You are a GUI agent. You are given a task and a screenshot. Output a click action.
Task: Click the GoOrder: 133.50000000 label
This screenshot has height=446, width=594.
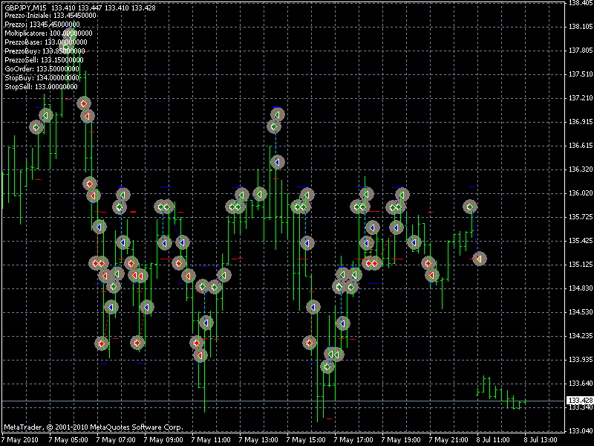point(42,69)
